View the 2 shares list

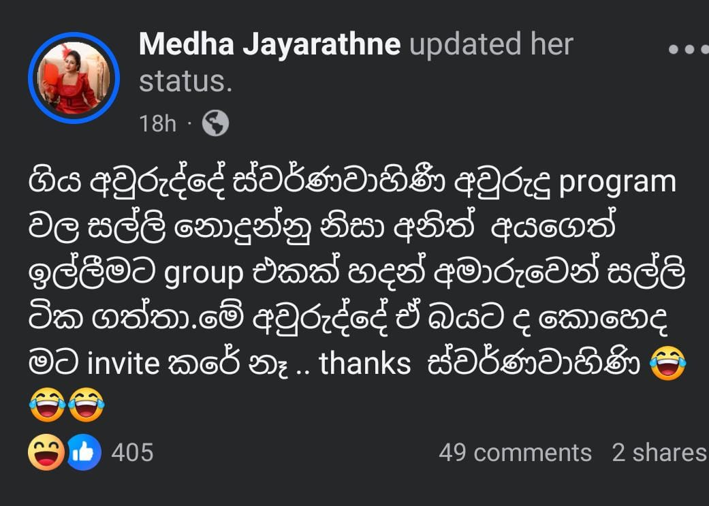pos(659,452)
